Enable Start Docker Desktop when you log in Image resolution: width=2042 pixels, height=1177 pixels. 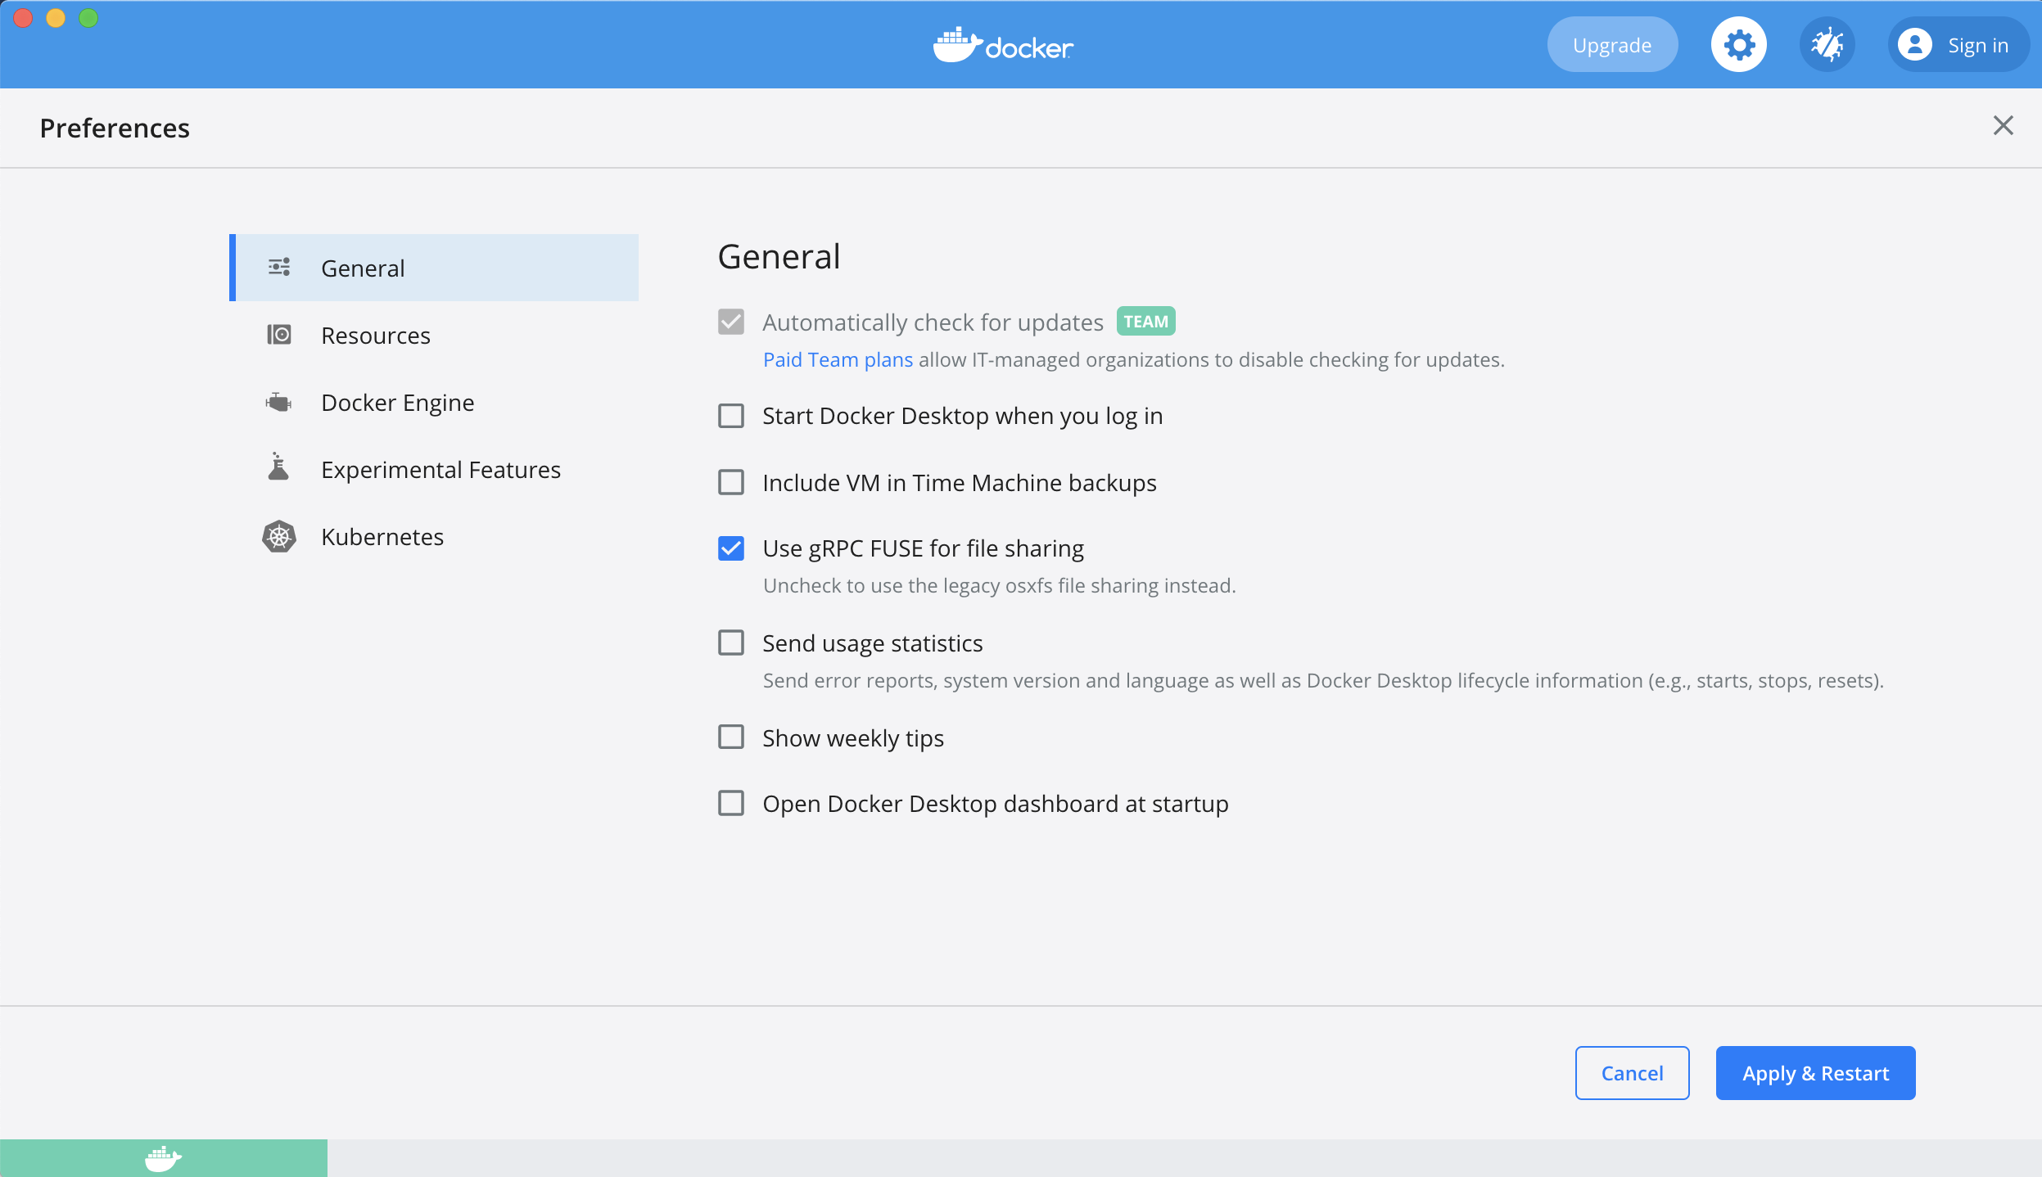(731, 417)
